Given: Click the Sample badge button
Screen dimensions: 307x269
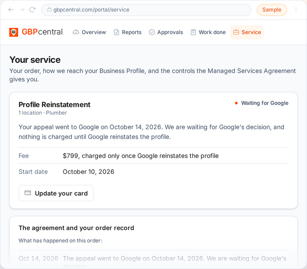Looking at the screenshot, I should [x=272, y=10].
